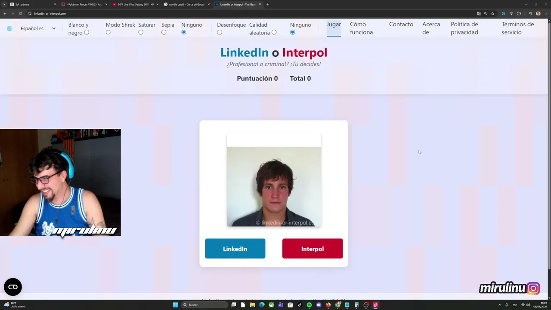This screenshot has width=551, height=310.
Task: Open the extensions puzzle icon
Action: pos(519,13)
